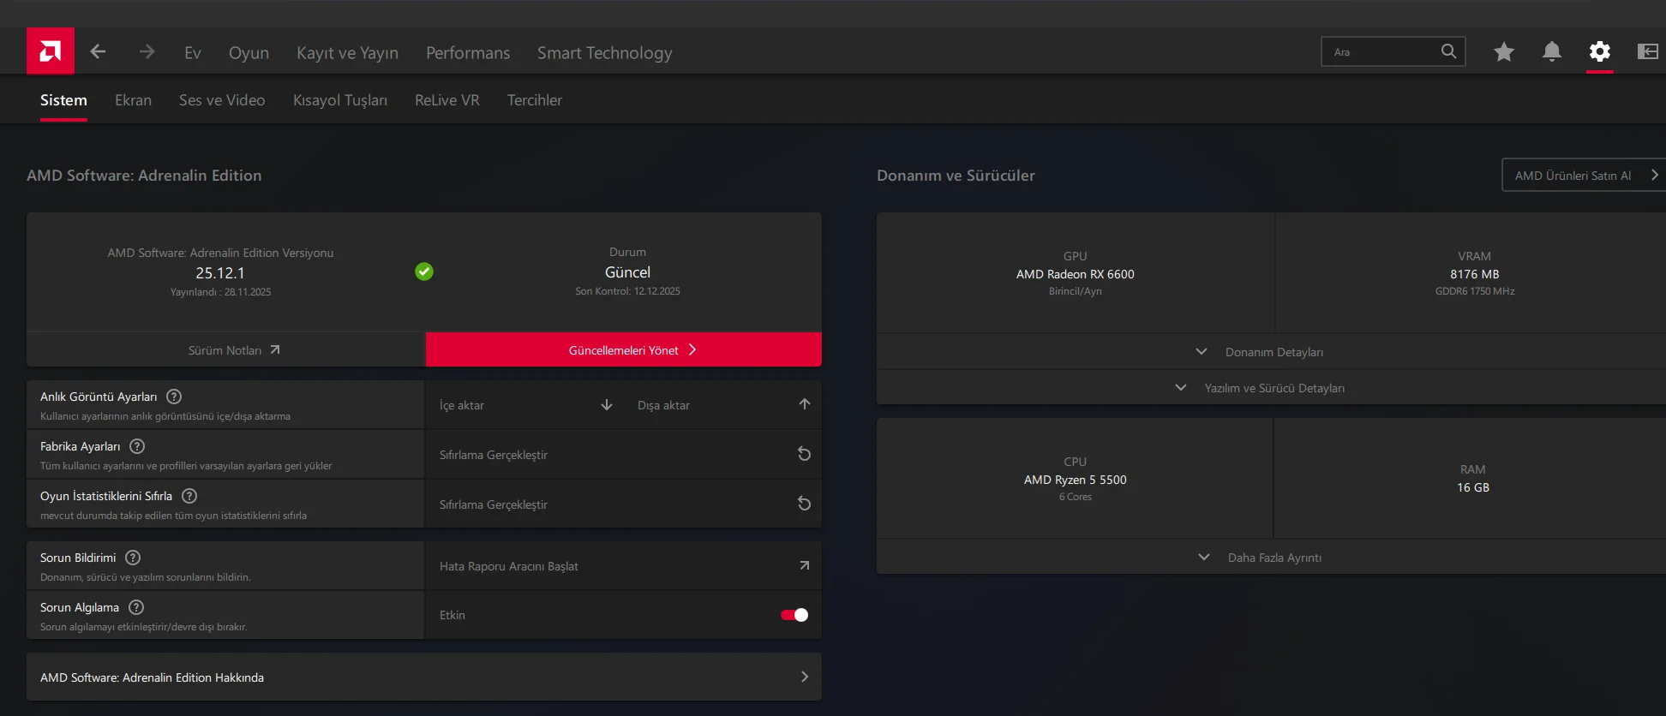The width and height of the screenshot is (1666, 716).
Task: Click Son Kontrol: 12.12.2025 text
Action: [x=628, y=291]
